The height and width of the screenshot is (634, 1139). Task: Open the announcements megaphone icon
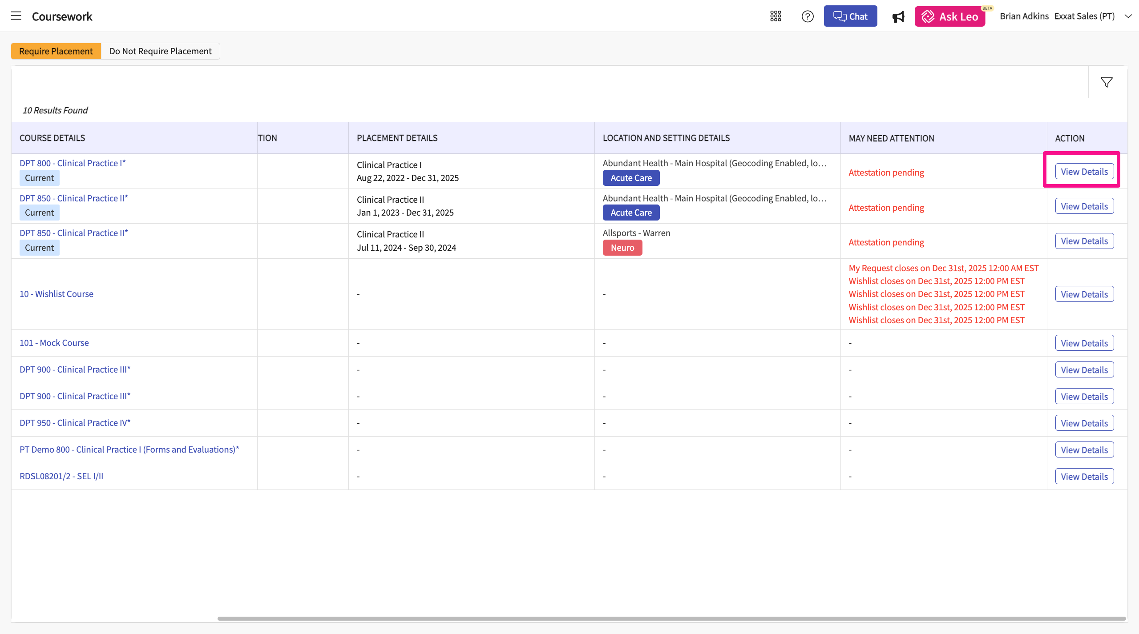(898, 17)
